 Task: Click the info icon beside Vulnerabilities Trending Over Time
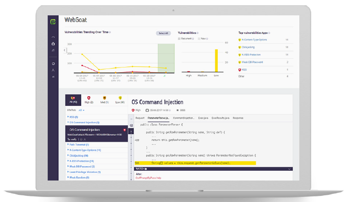[110, 32]
